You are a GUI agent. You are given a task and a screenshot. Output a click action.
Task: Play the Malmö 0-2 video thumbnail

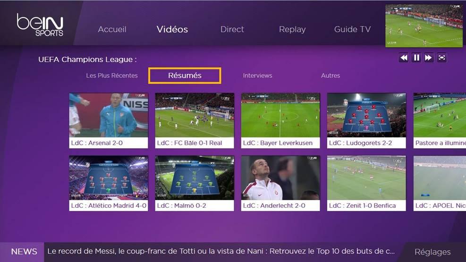click(x=195, y=177)
